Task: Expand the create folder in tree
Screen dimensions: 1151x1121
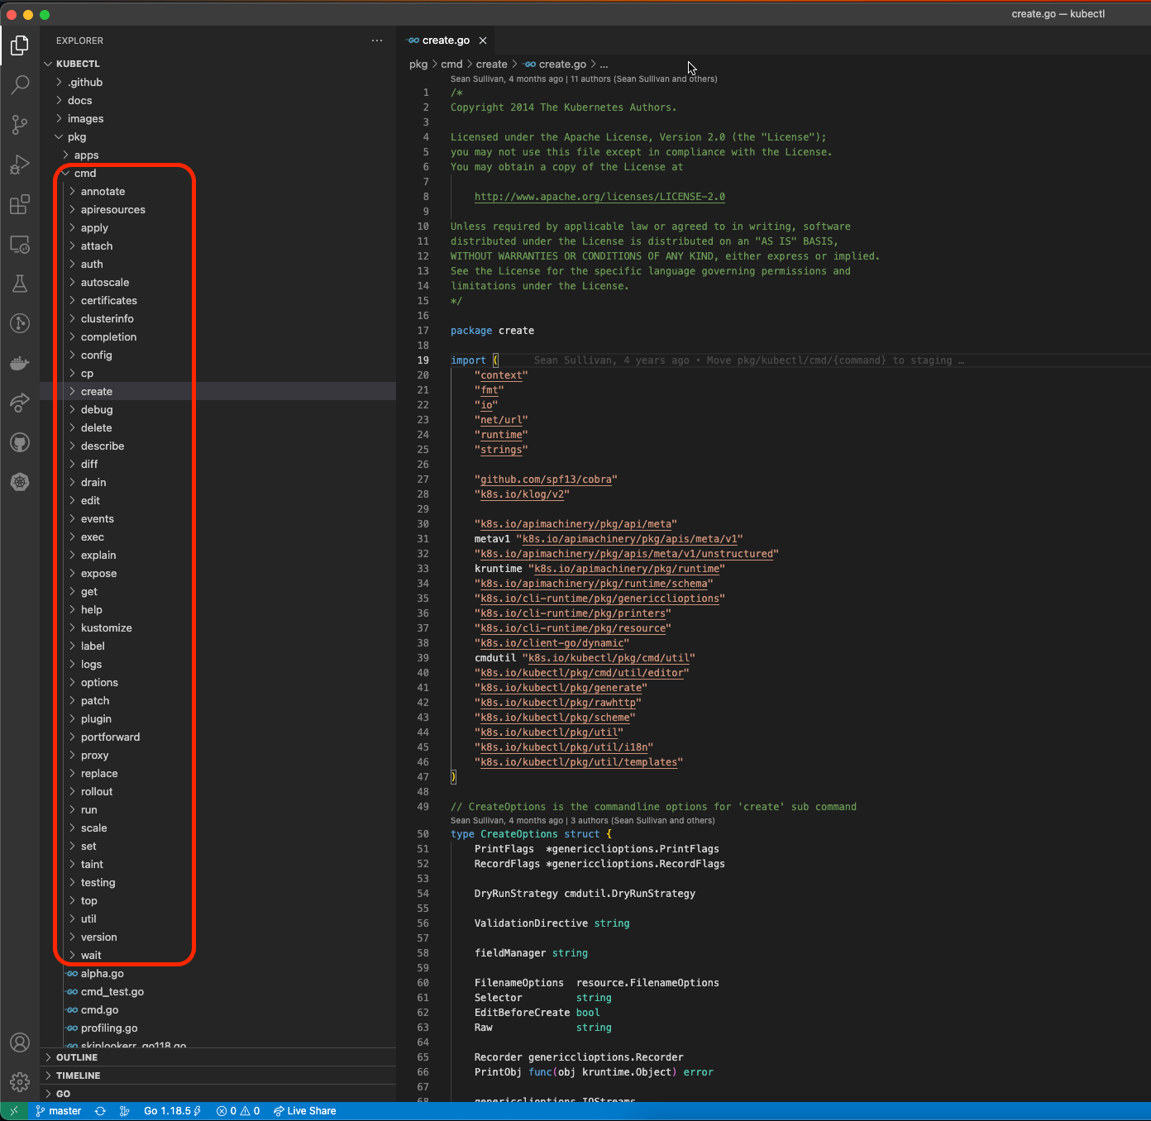Action: pyautogui.click(x=218, y=391)
